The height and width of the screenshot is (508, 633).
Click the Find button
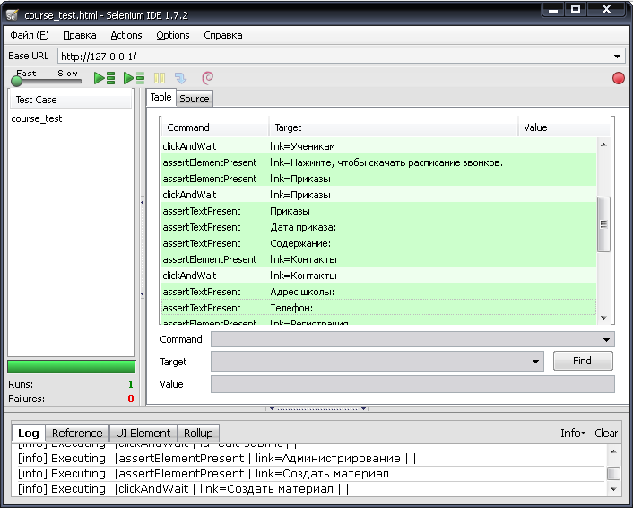point(583,361)
